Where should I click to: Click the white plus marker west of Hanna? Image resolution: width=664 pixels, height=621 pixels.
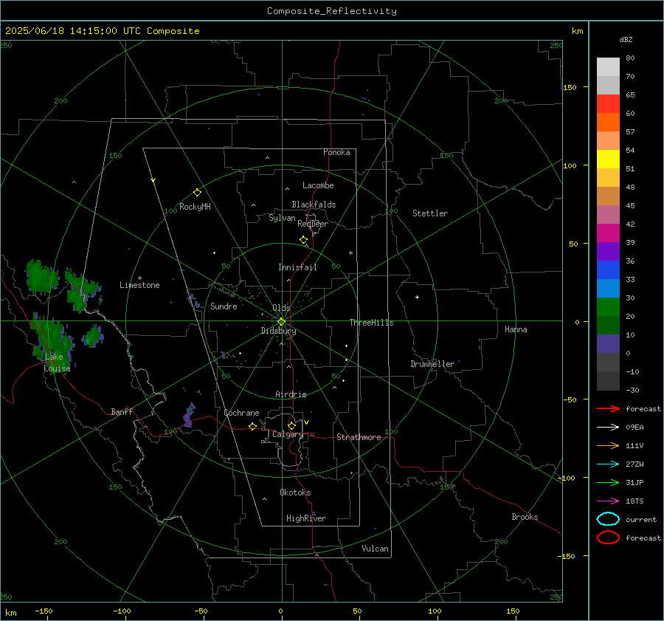click(417, 297)
